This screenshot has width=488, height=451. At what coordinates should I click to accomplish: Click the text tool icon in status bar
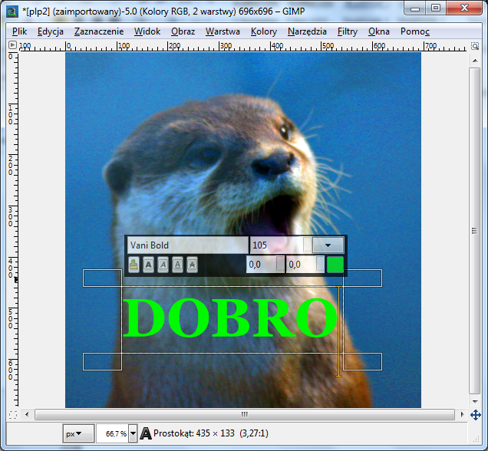pyautogui.click(x=145, y=433)
